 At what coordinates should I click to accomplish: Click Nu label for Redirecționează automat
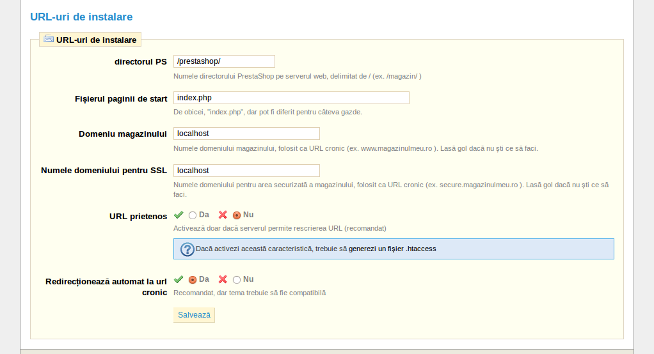click(248, 279)
